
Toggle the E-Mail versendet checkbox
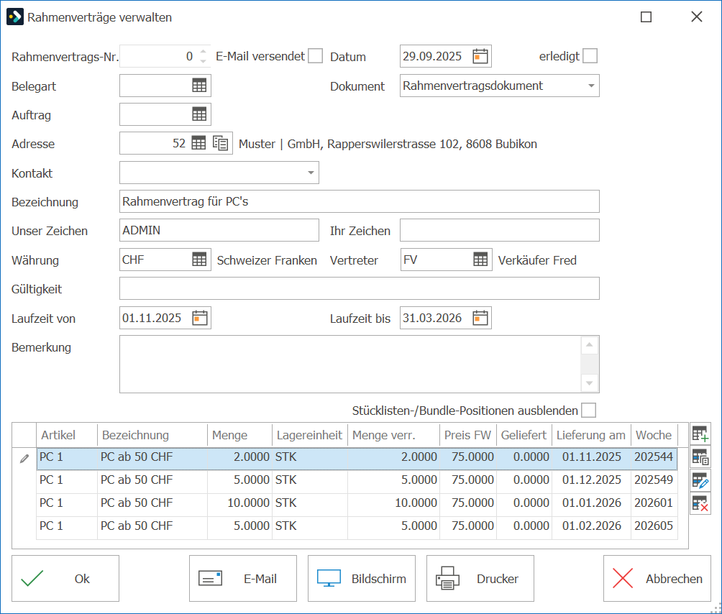(x=316, y=56)
